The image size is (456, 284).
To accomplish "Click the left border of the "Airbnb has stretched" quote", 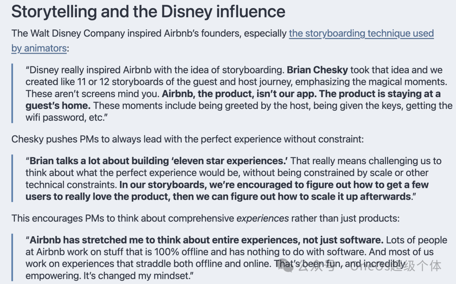I will coord(13,258).
